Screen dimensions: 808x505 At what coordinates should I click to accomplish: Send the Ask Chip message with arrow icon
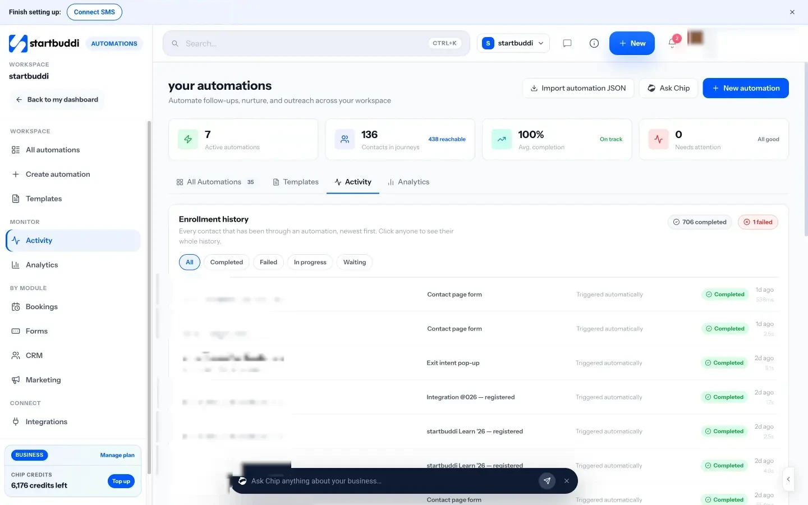[x=547, y=481]
